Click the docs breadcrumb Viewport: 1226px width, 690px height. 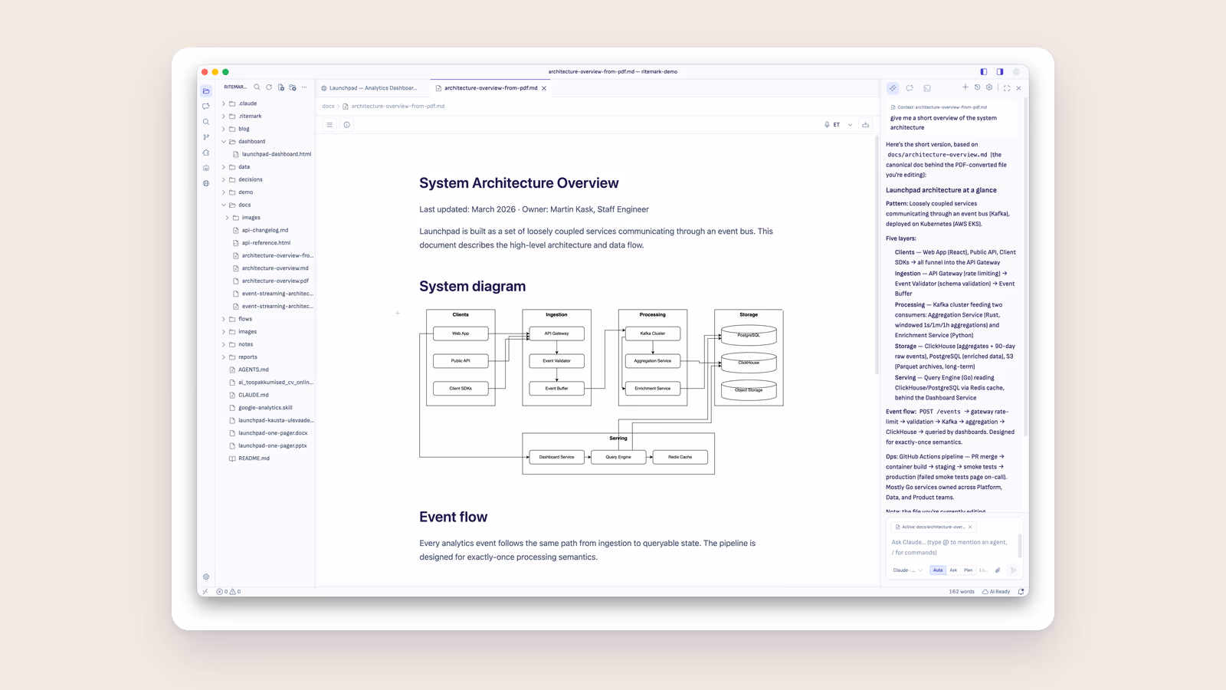coord(328,107)
